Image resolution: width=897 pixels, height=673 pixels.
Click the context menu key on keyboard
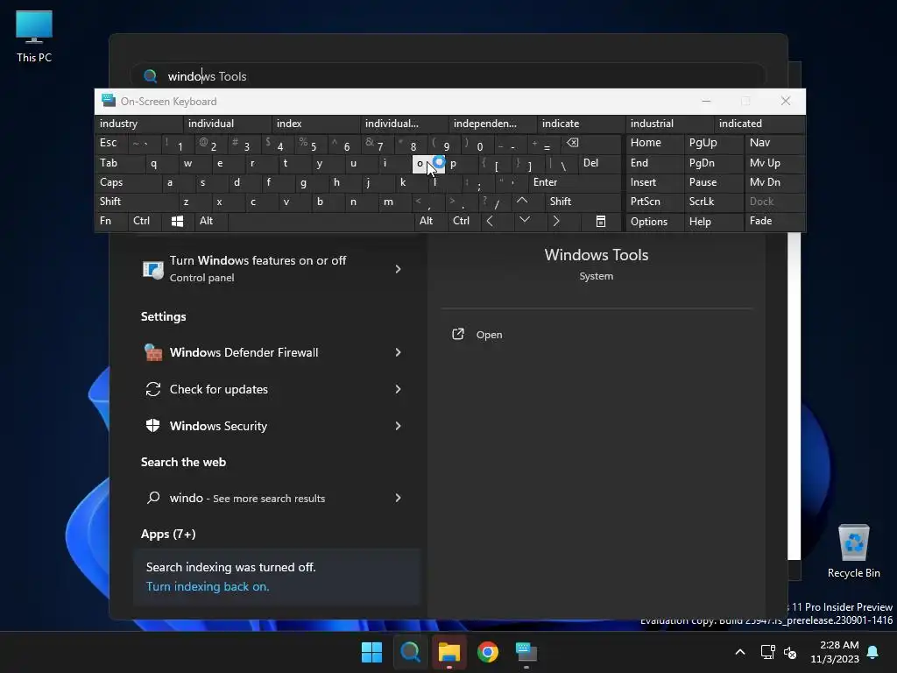600,221
